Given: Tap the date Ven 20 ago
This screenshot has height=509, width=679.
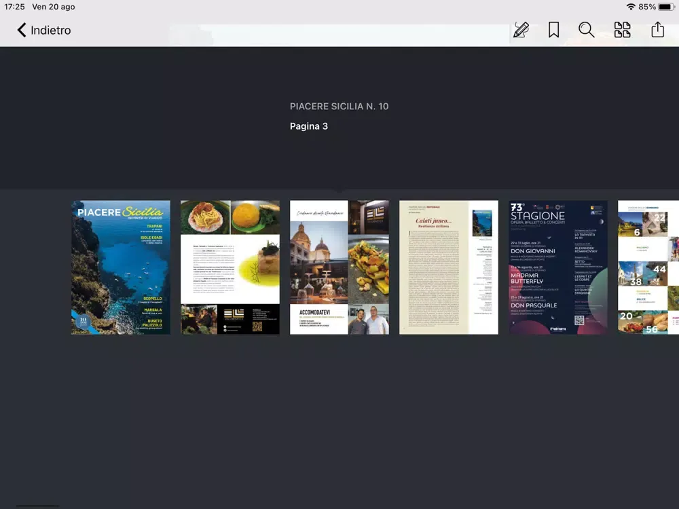Looking at the screenshot, I should tap(53, 7).
